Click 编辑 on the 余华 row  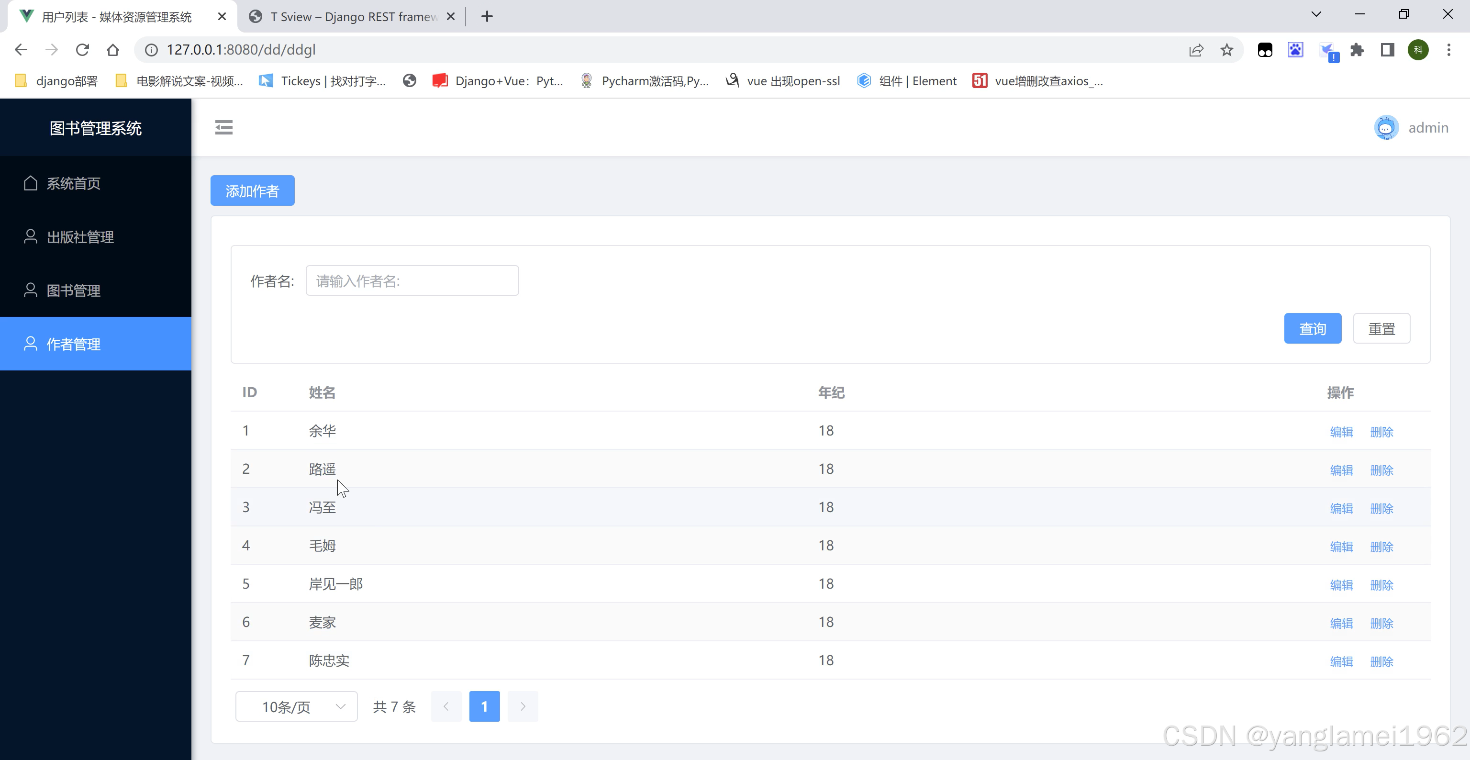coord(1341,431)
